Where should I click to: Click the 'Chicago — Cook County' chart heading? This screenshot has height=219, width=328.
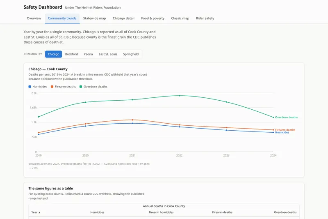point(48,69)
